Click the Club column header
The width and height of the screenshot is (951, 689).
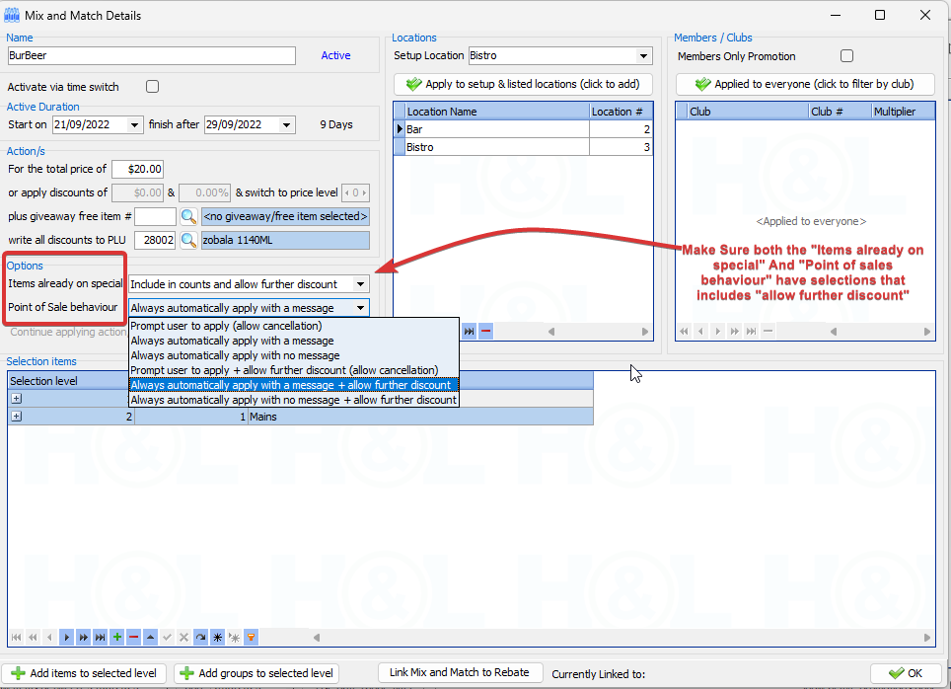[748, 112]
